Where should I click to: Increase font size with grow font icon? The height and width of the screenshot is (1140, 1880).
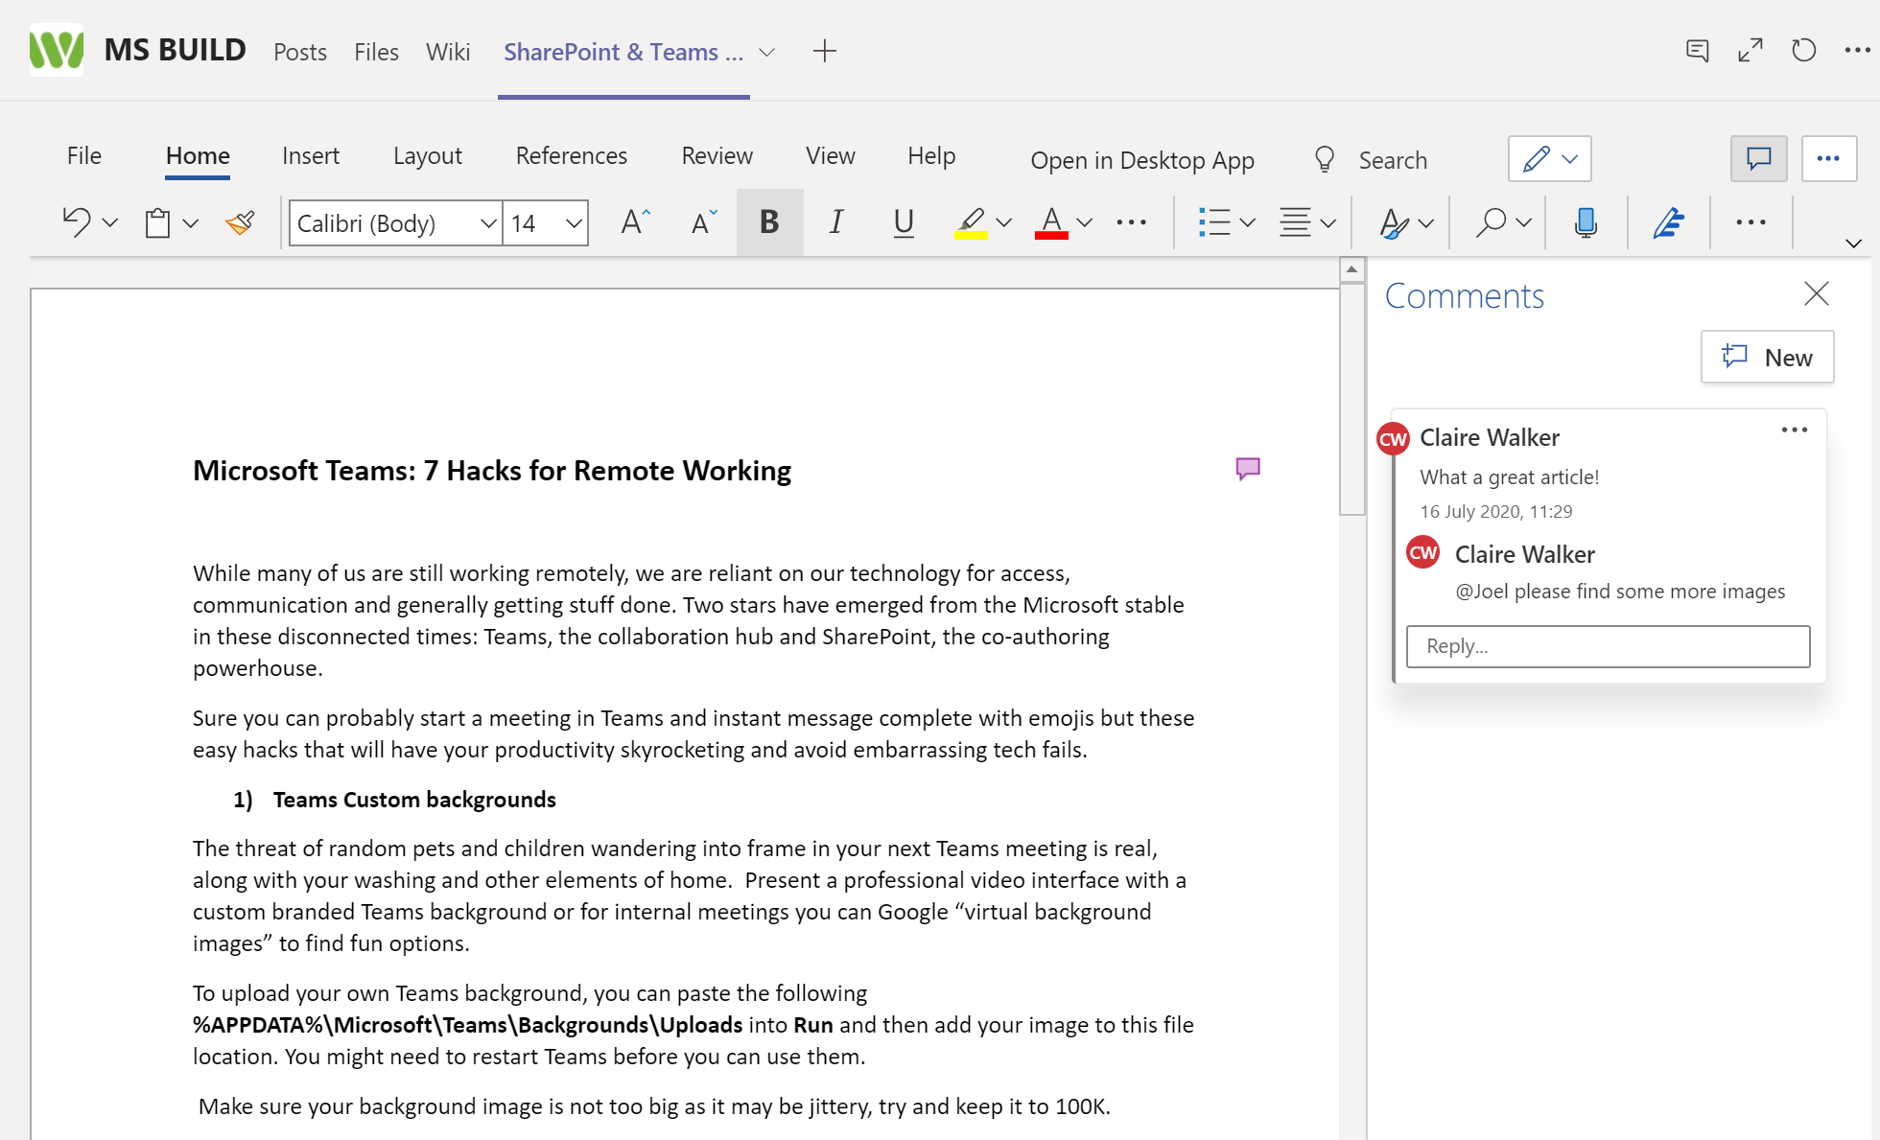click(635, 222)
